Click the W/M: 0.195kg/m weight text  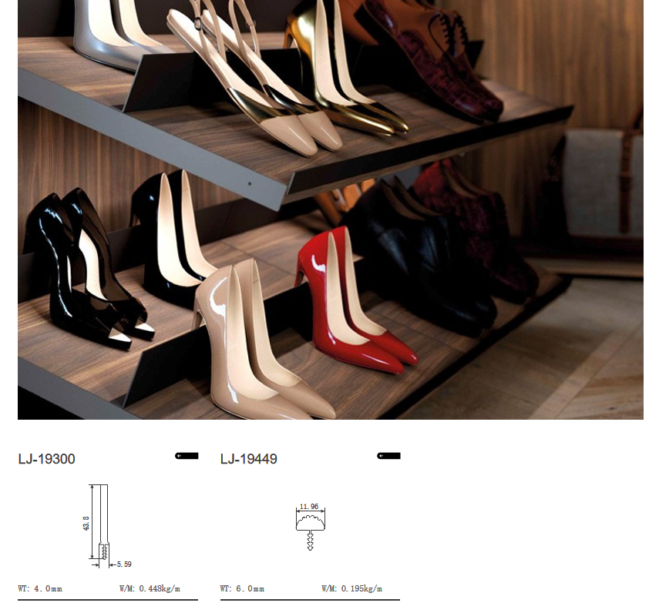click(351, 589)
